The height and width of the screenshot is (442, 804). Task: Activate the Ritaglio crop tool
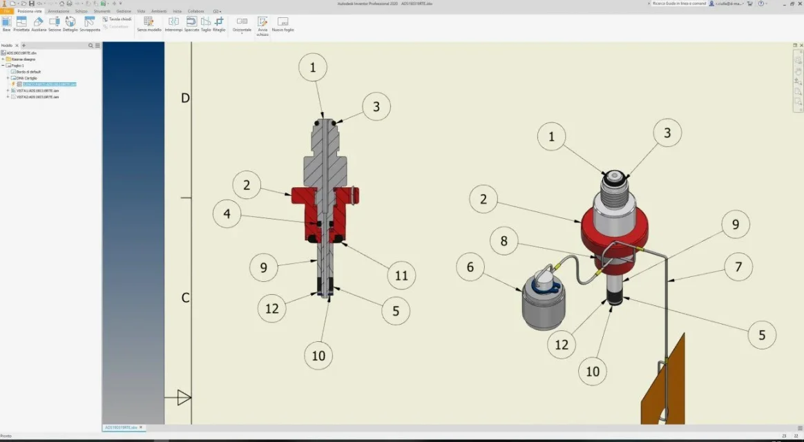pos(219,24)
